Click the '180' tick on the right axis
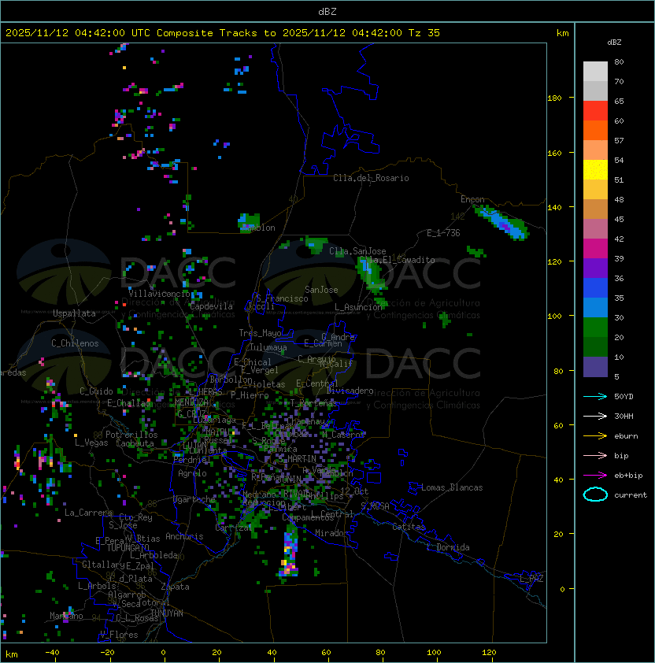Viewport: 655px width, 663px height. tap(554, 98)
